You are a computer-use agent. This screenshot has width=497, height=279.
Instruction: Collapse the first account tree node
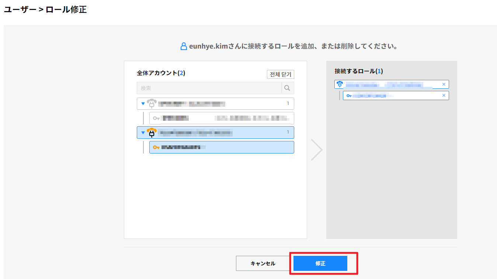tap(143, 104)
